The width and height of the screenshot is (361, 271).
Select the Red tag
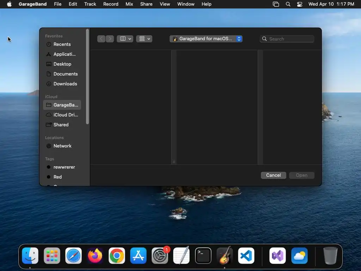click(x=62, y=177)
